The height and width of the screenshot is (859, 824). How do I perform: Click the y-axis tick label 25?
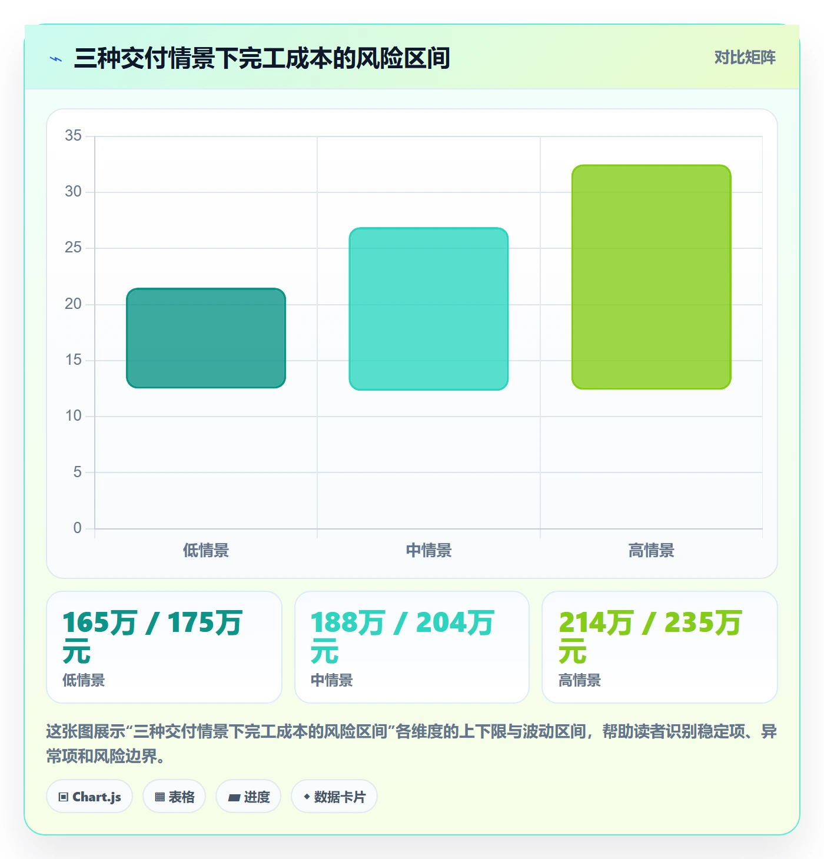(x=74, y=248)
